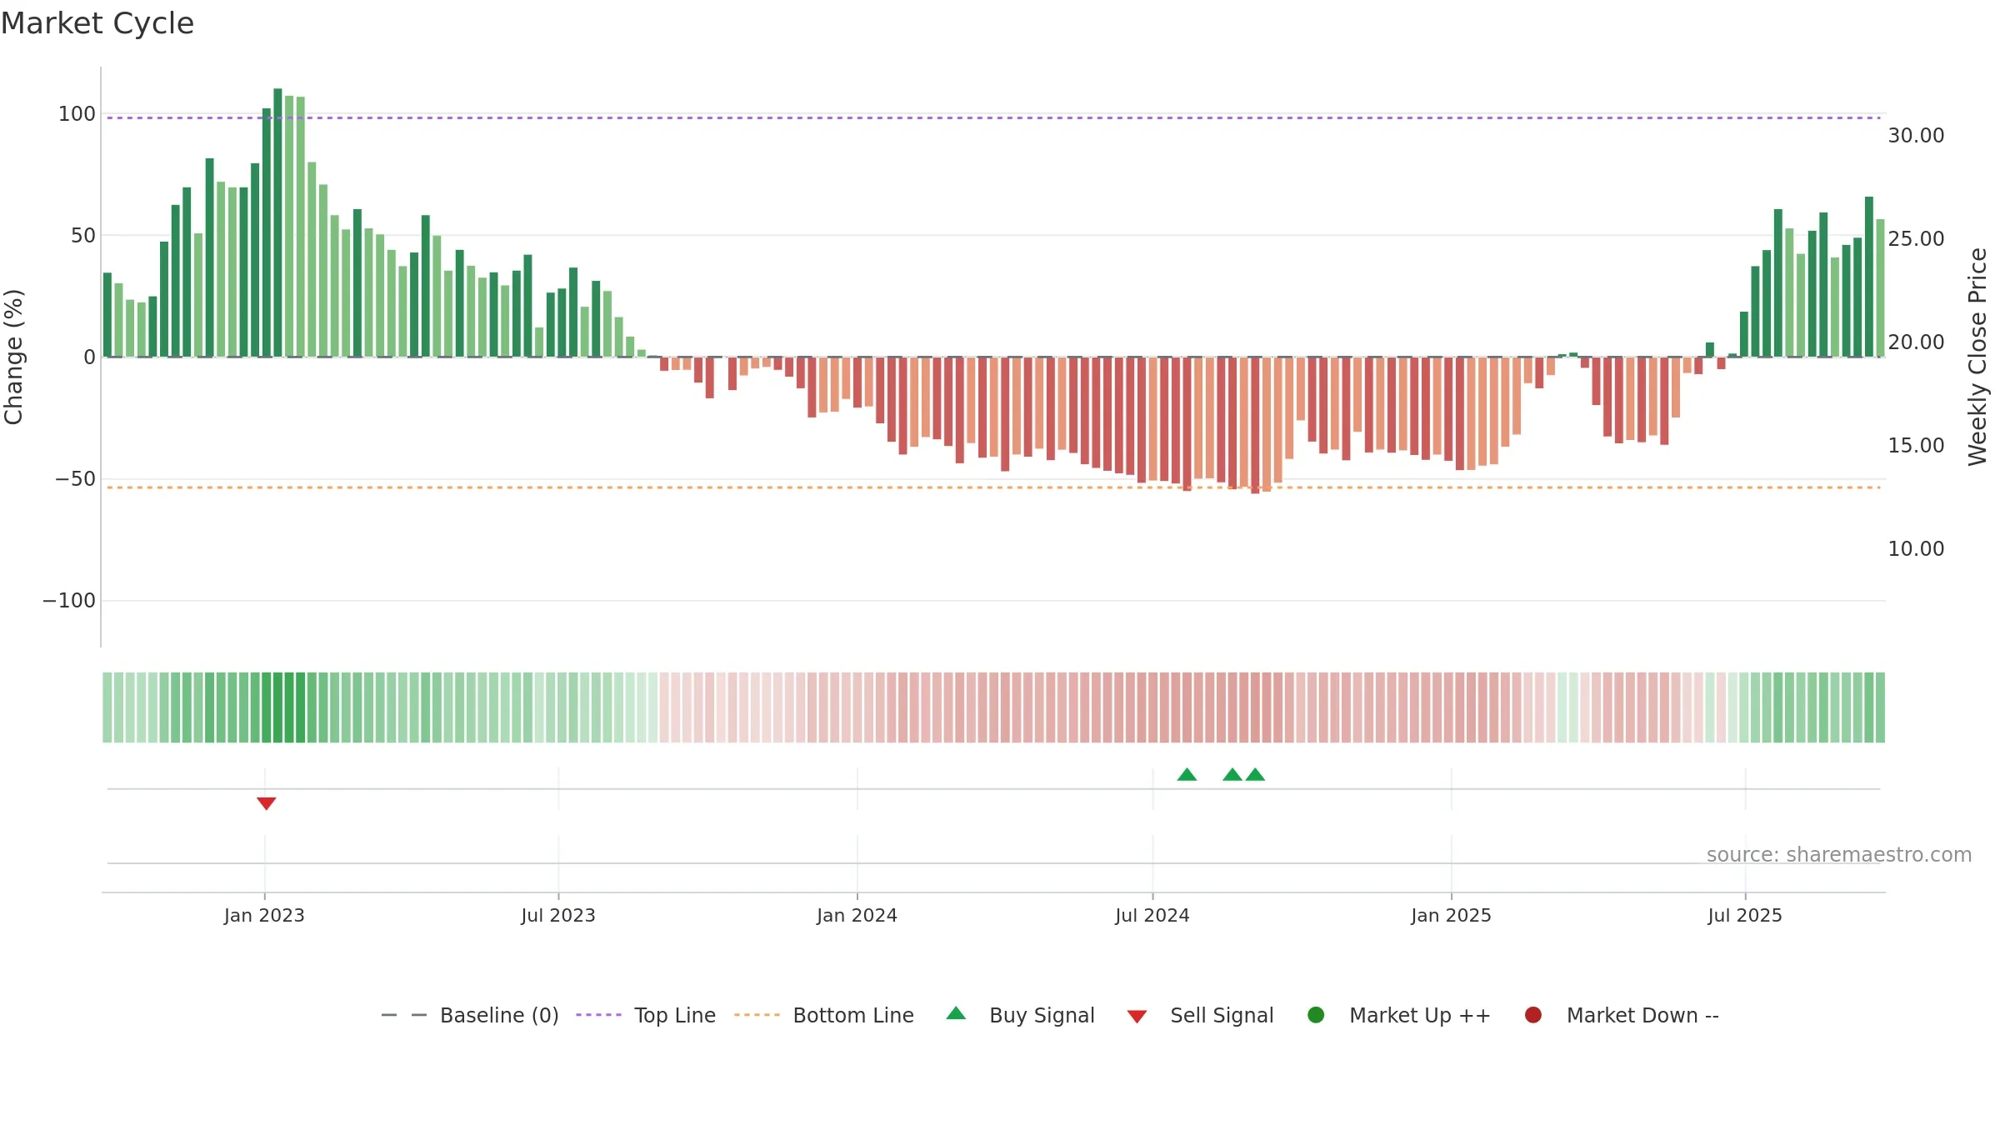Image resolution: width=2000 pixels, height=1125 pixels.
Task: Click the −50 tick on the left axis
Action: coord(75,479)
